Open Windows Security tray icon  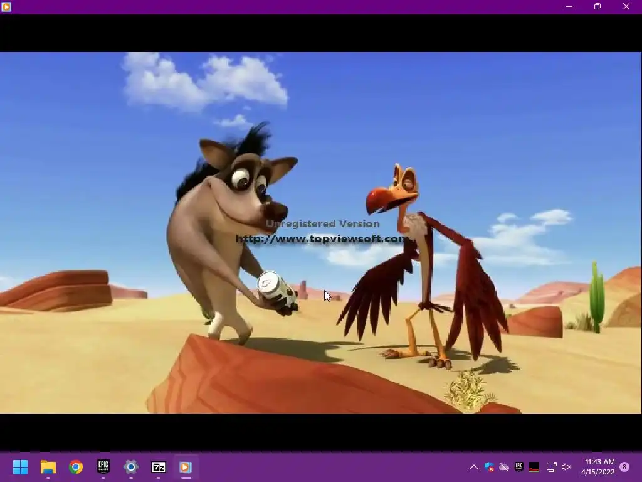click(489, 467)
